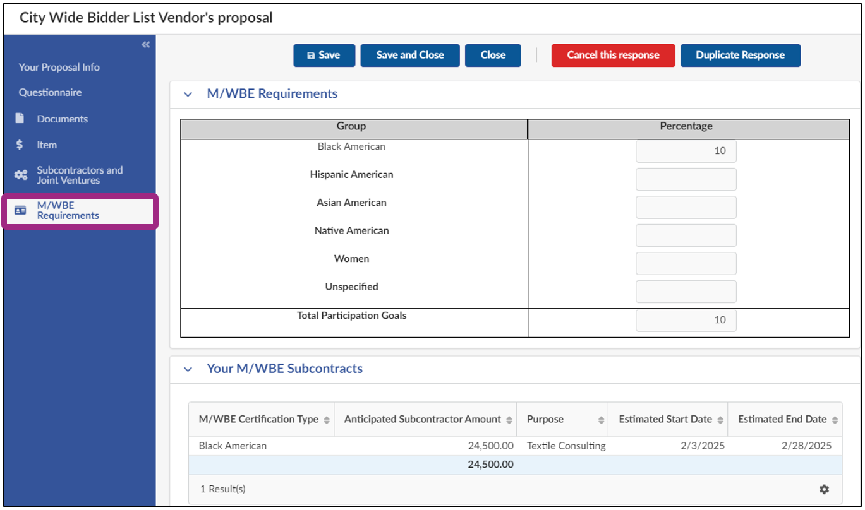Image resolution: width=865 pixels, height=510 pixels.
Task: Open the table settings gear under Your M/WBE Subcontracts
Action: (x=825, y=489)
